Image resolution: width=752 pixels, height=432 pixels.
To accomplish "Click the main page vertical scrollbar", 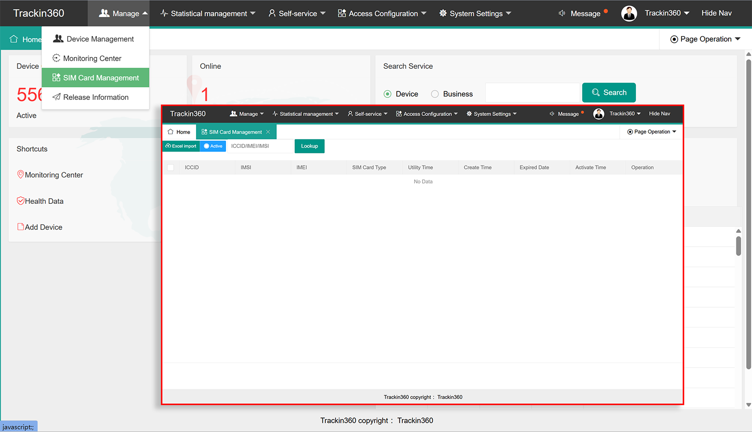I will tap(749, 214).
